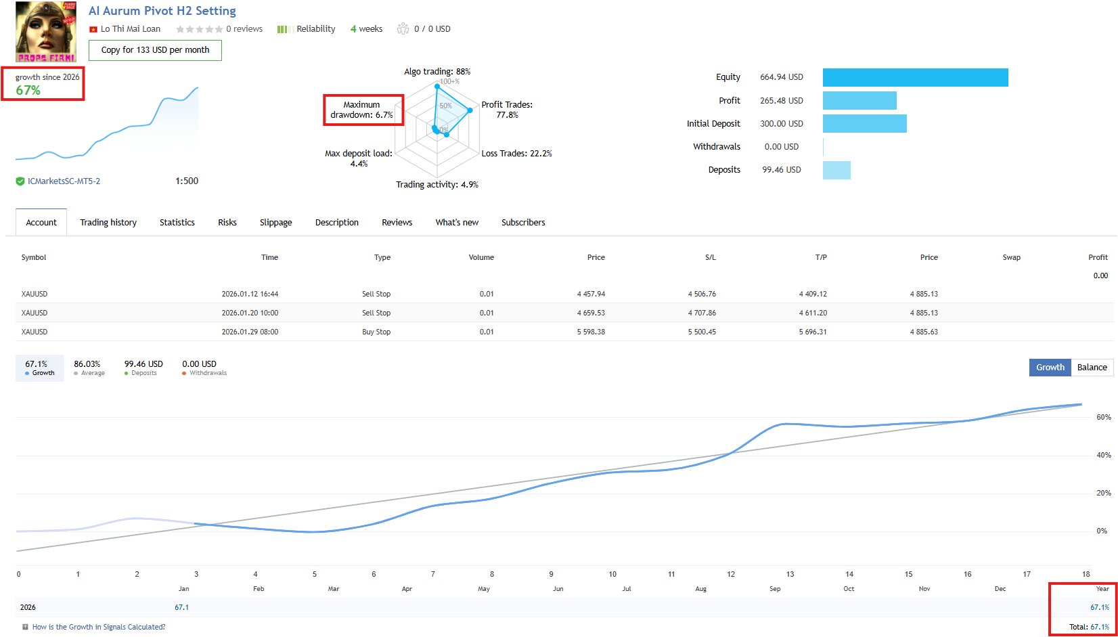The width and height of the screenshot is (1118, 637).
Task: Click the 664.94 USD equity value
Action: pos(782,77)
